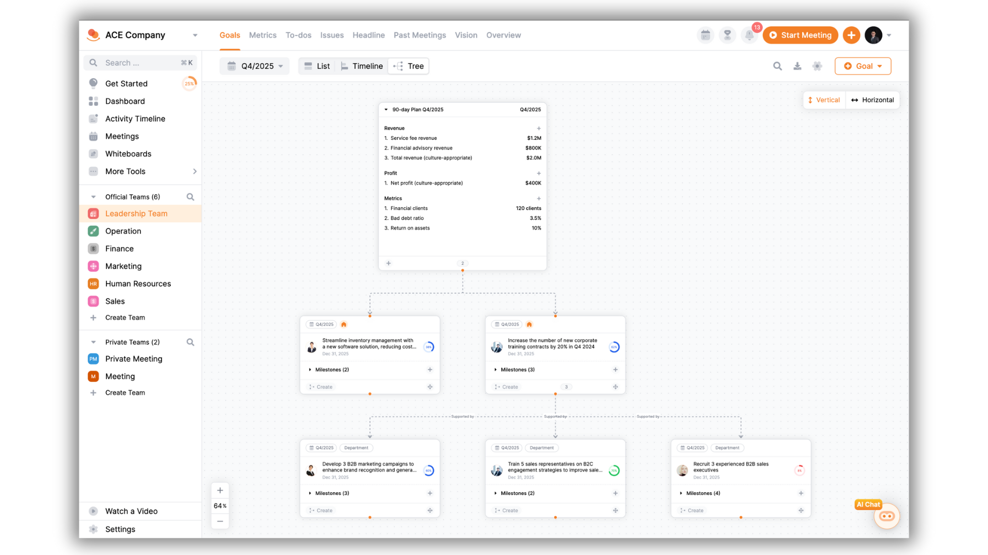Open the AI Chat robot icon
Image resolution: width=988 pixels, height=555 pixels.
886,516
